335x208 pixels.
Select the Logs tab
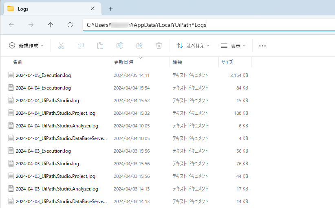(45, 9)
